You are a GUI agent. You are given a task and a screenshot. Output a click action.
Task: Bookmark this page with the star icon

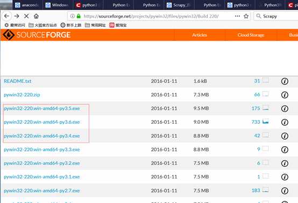(246, 16)
